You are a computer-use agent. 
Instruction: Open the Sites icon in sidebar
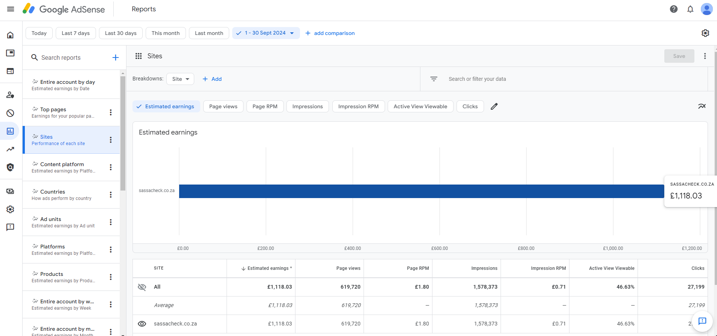(10, 71)
